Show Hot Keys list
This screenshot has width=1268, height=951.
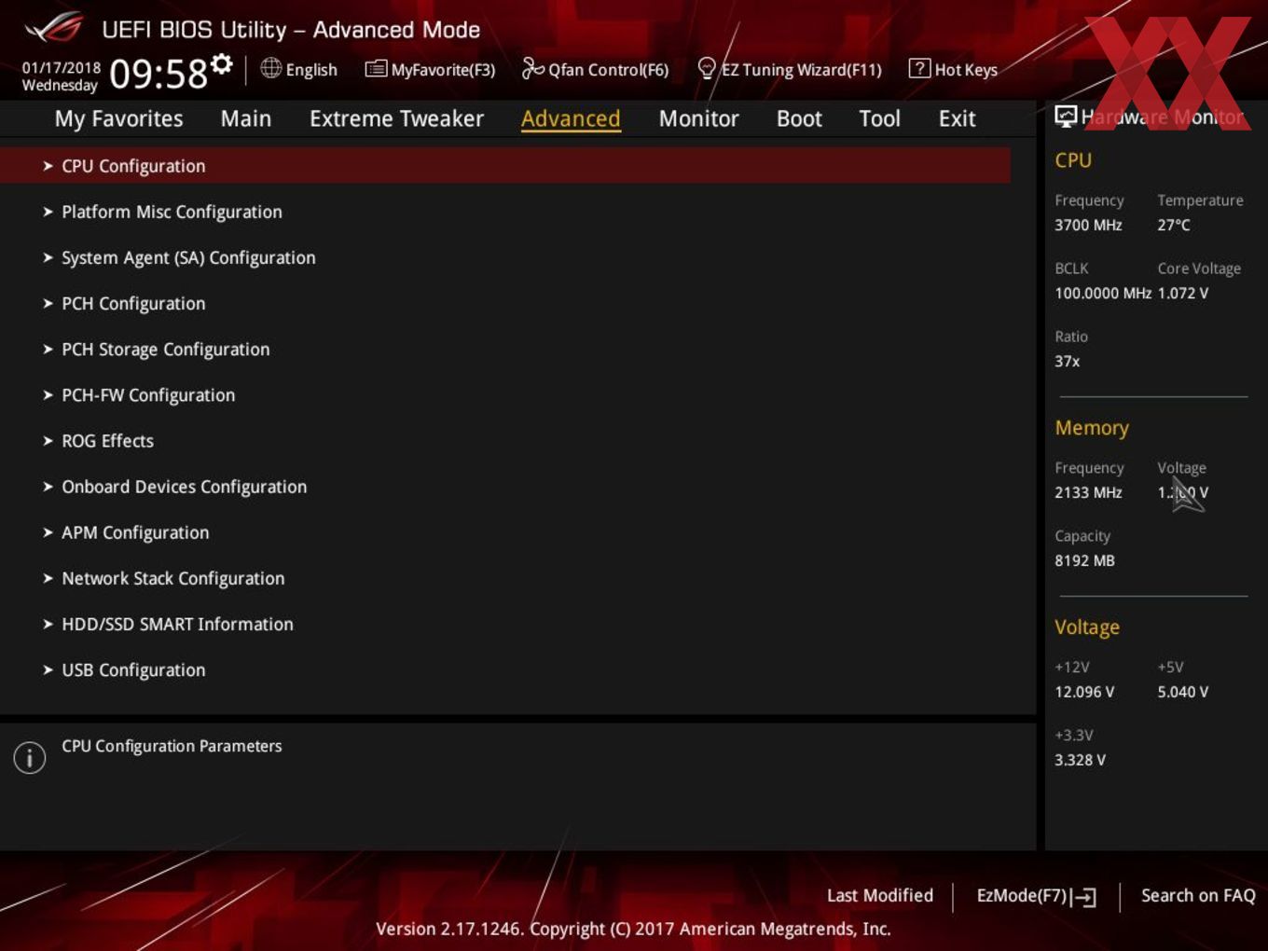coord(966,70)
